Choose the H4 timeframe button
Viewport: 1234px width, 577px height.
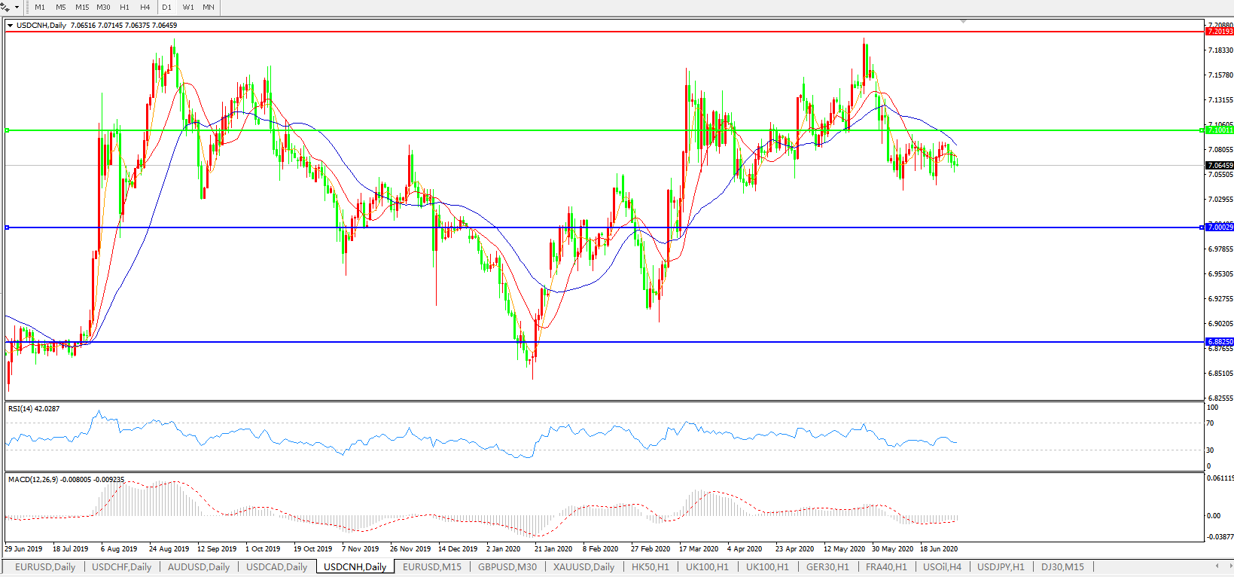tap(145, 7)
